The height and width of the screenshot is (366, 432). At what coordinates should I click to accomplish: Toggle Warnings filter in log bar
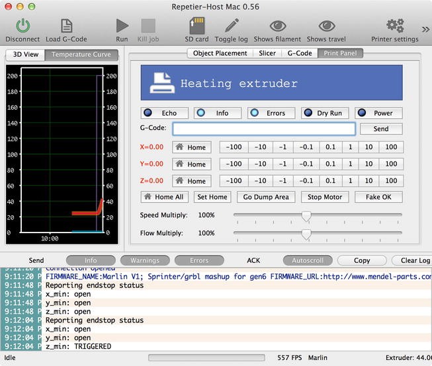[x=145, y=260]
